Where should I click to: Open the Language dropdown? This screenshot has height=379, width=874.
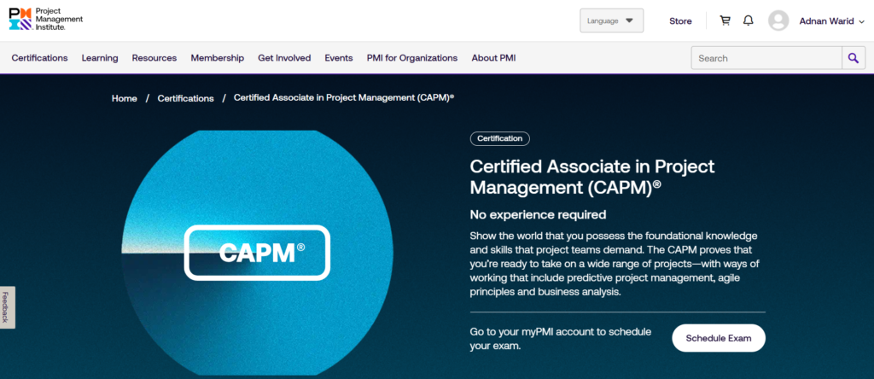611,20
